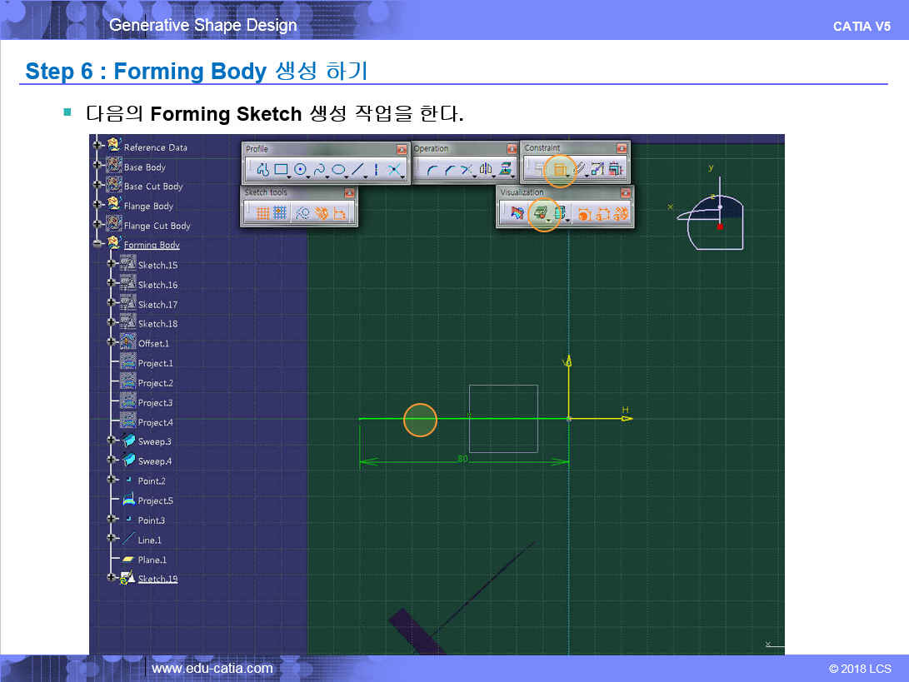This screenshot has width=909, height=682.
Task: Select the Rectangle tool in Profile toolbar
Action: tap(281, 169)
